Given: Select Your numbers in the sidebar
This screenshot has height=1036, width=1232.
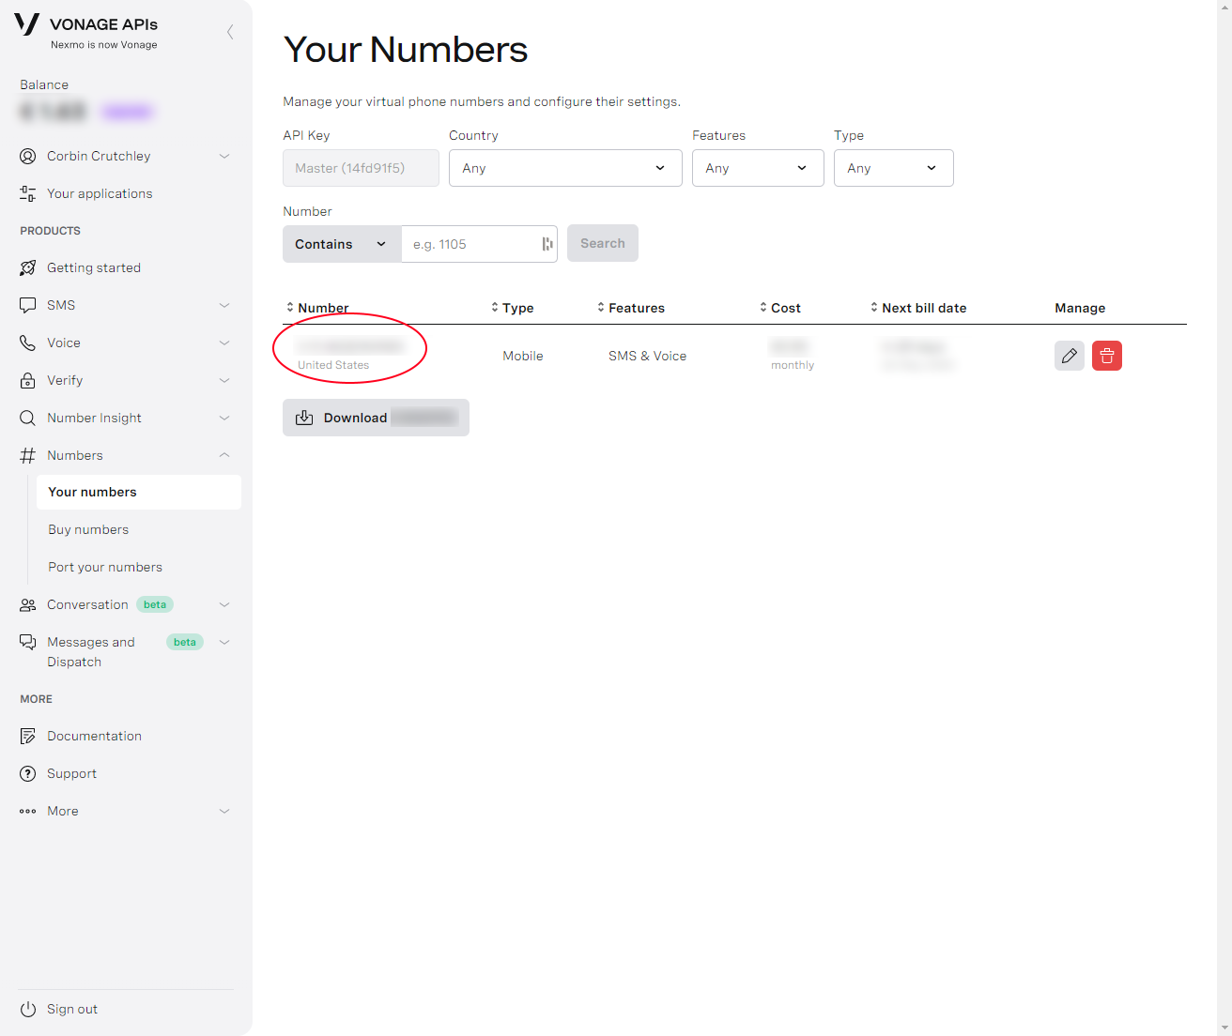Looking at the screenshot, I should tap(139, 492).
